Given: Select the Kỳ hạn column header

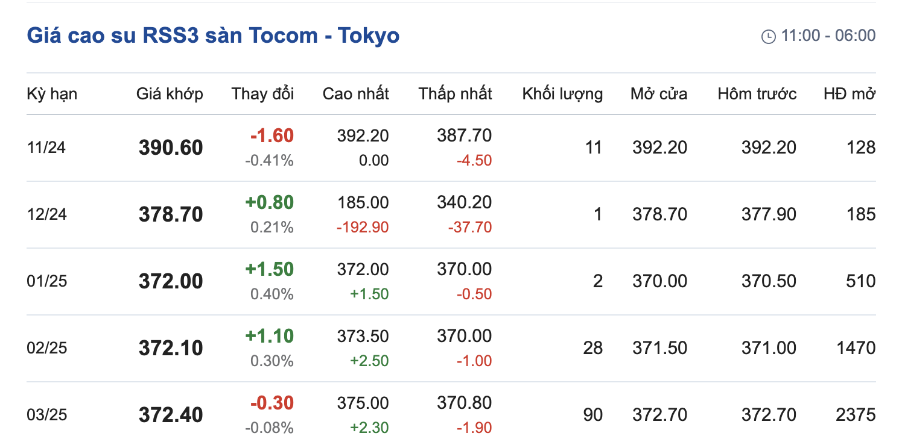Looking at the screenshot, I should tap(52, 94).
